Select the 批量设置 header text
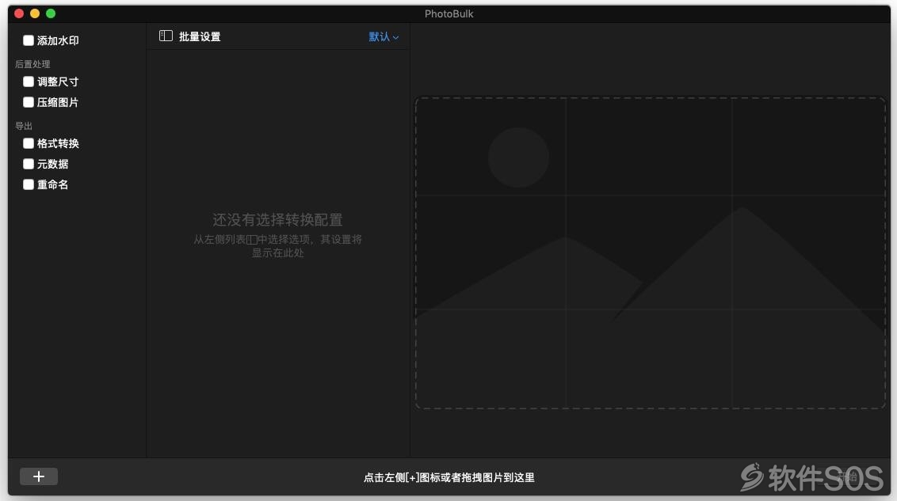 [200, 36]
